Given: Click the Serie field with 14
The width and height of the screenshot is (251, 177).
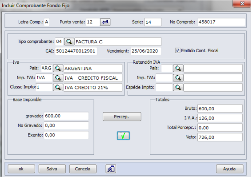Looking at the screenshot, I should click(153, 22).
